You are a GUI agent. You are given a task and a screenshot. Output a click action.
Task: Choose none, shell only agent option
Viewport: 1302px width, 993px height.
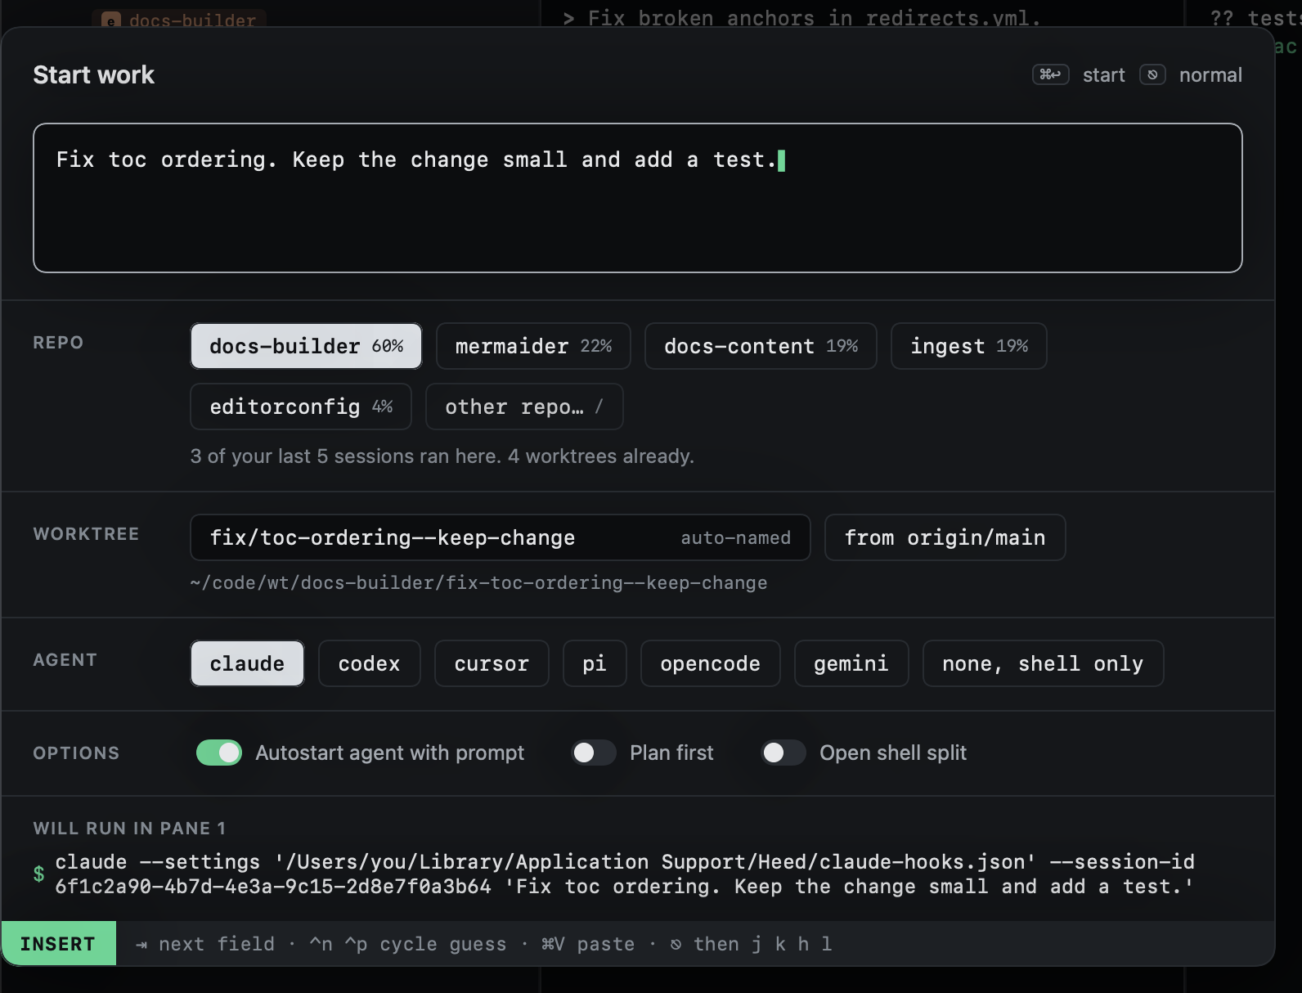click(x=1043, y=663)
